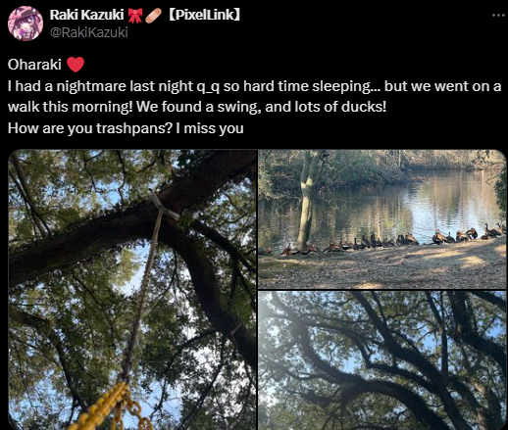Click 'How are you trashpans?' text

tap(90, 128)
